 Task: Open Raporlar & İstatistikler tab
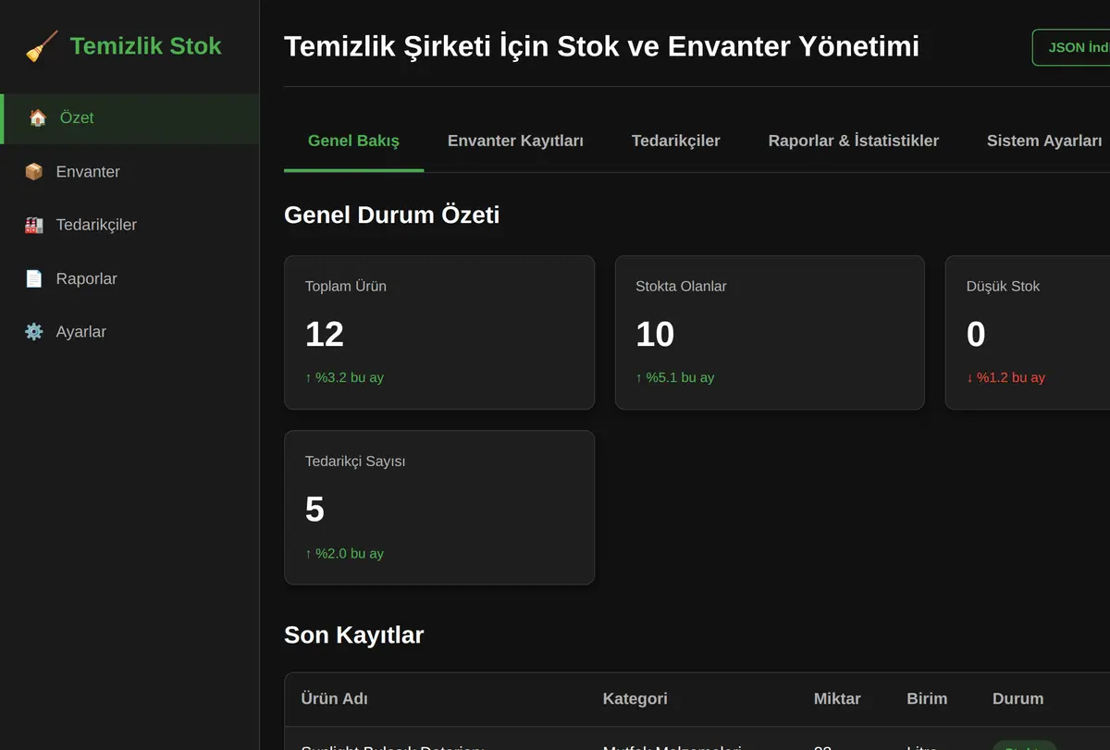click(853, 141)
